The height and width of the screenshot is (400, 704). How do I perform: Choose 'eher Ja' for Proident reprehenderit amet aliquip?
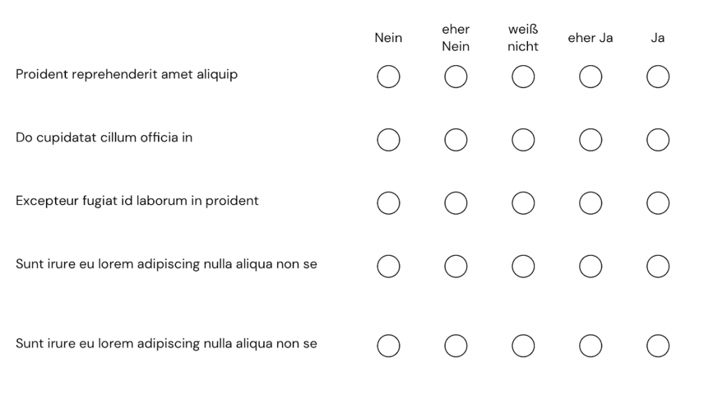click(591, 77)
